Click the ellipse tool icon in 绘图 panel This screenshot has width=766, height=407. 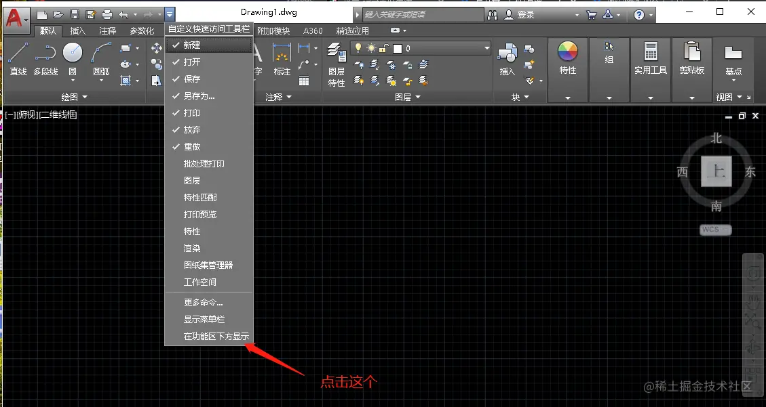click(126, 64)
